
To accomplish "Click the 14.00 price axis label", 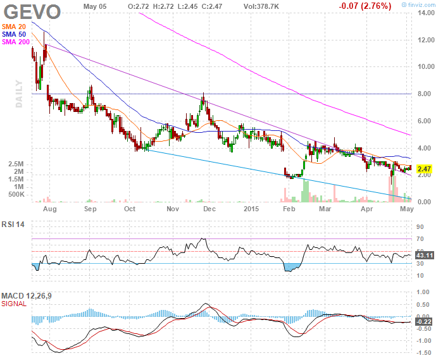I will (426, 13).
